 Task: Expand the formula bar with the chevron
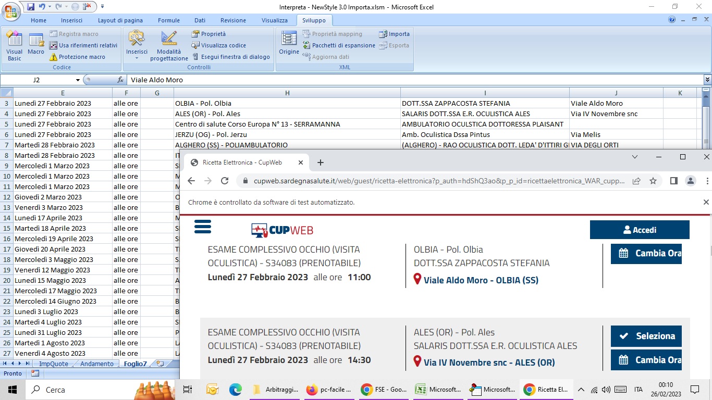(707, 80)
